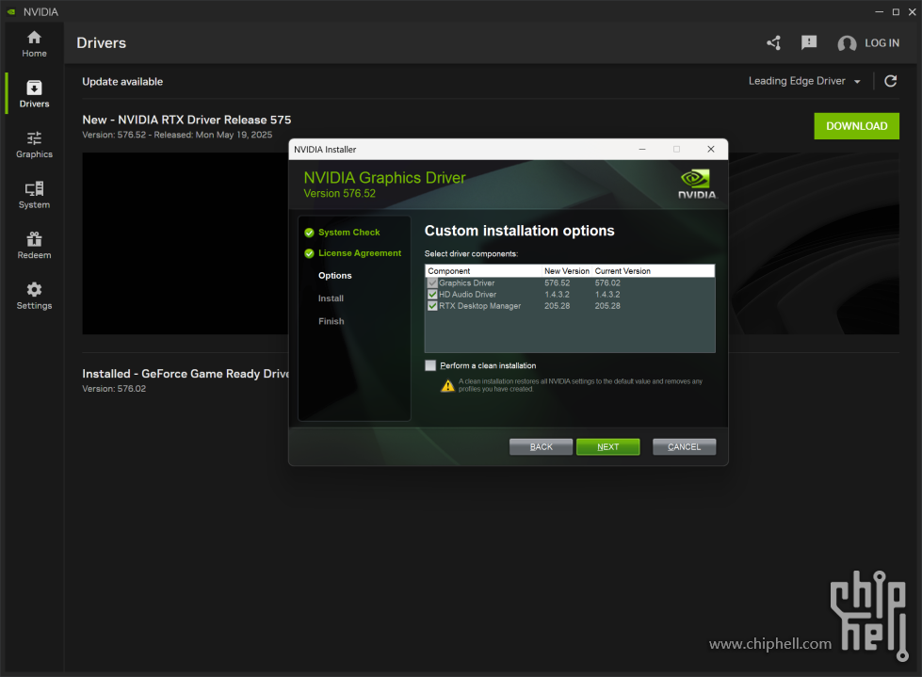Click the New - NVIDIA RTX Driver Release 575 title
Viewport: 922px width, 677px height.
tap(186, 120)
